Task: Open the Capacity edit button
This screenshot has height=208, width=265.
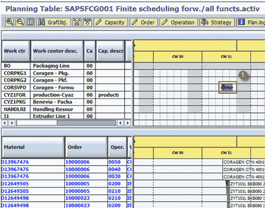Action: point(110,22)
